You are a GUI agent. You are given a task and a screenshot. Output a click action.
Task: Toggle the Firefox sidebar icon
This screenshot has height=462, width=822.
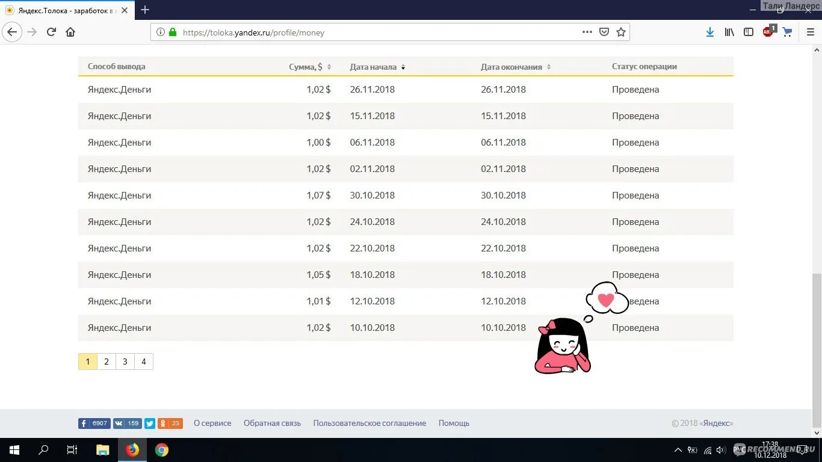coord(749,32)
